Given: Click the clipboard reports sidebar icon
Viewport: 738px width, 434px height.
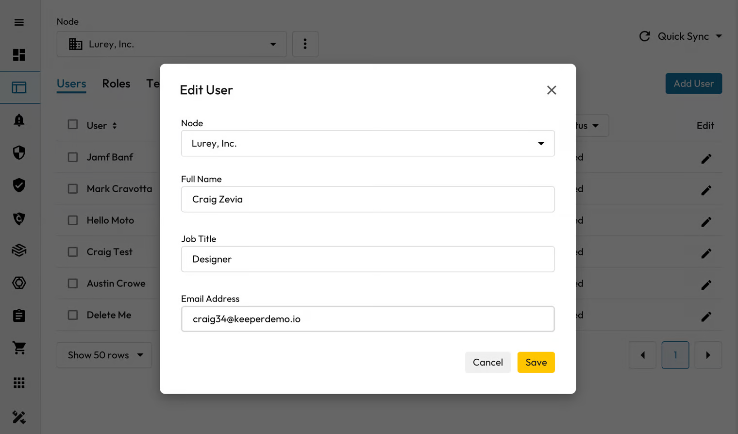Looking at the screenshot, I should click(x=19, y=316).
